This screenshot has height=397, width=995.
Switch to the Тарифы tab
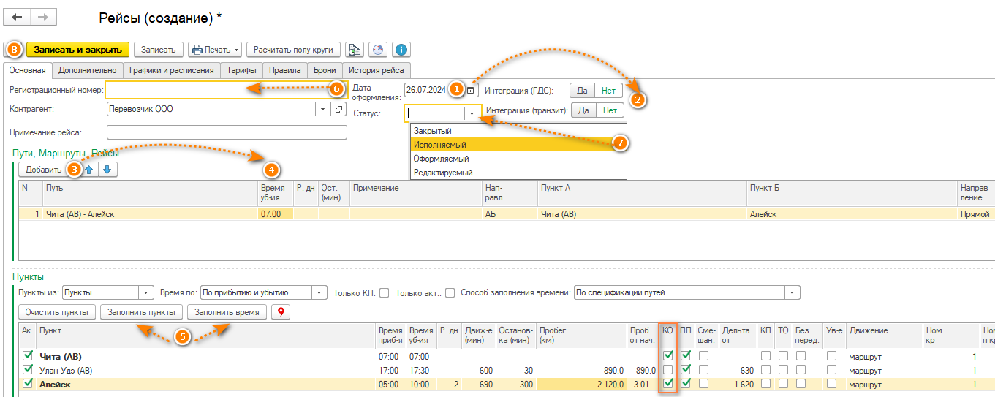pyautogui.click(x=241, y=70)
